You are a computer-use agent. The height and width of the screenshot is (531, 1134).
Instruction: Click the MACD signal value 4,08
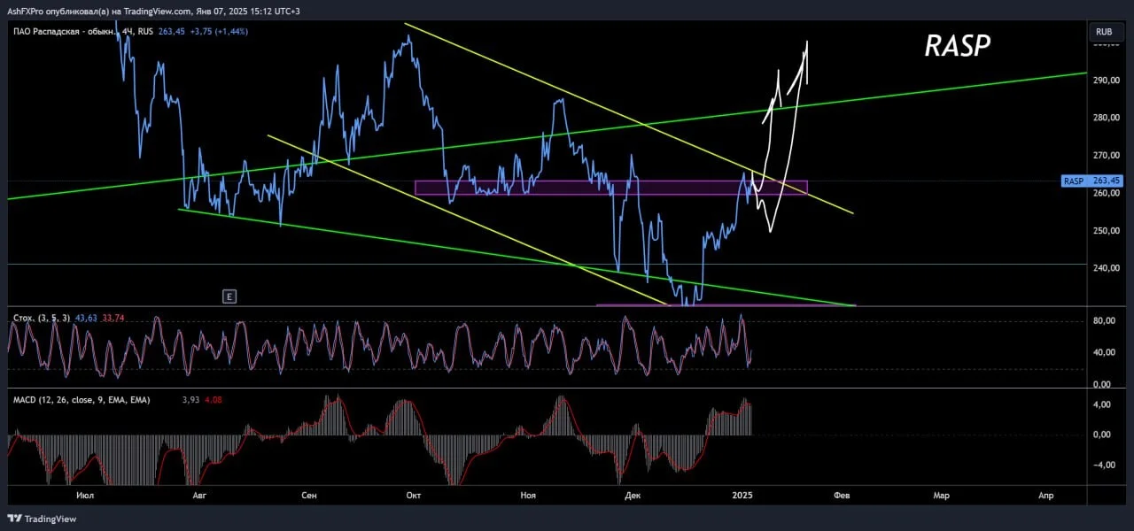coord(213,400)
